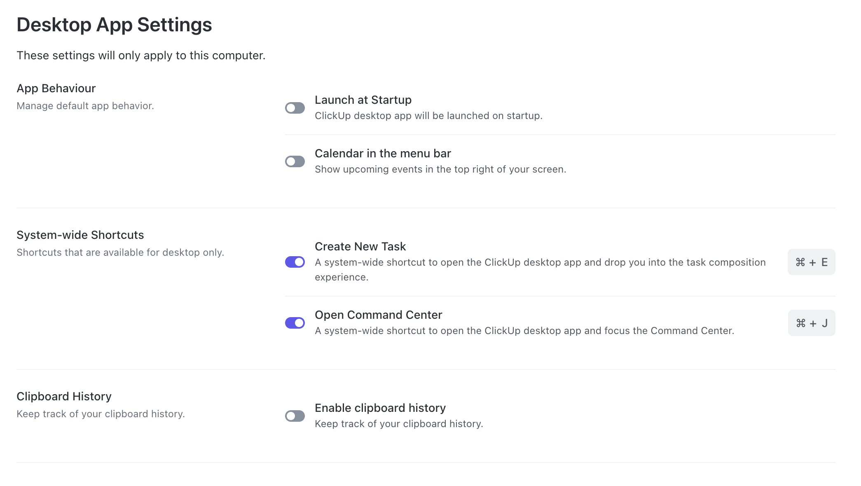Click the Enable clipboard history label
Viewport: 861px width, 486px height.
coord(380,408)
